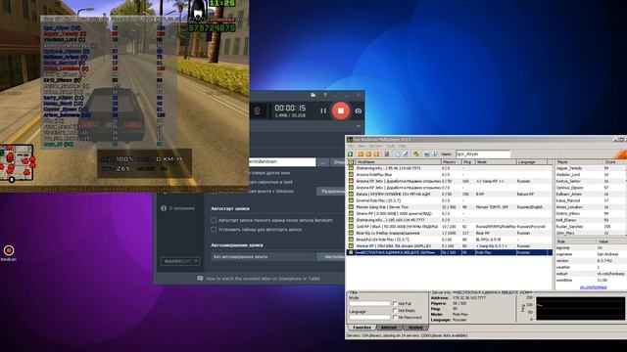Sort servers by the HostName column header
This screenshot has height=352, width=627.
pos(399,162)
